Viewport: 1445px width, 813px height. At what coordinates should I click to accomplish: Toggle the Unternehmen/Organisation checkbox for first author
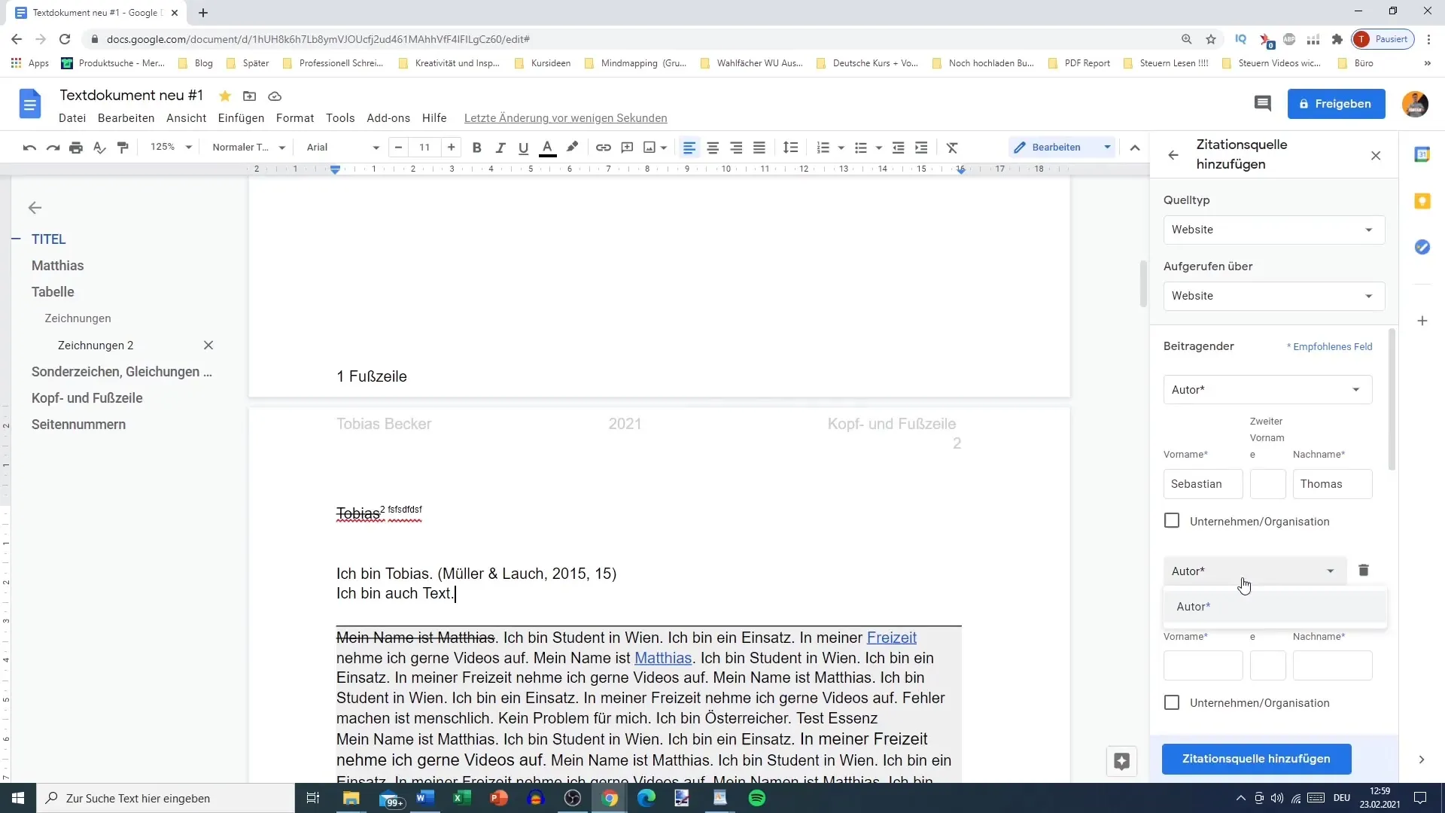(1173, 520)
